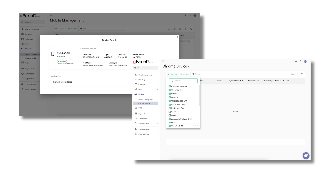This screenshot has width=335, height=175.
Task: Click the disable (circle-slash) icon in Chrome Devices toolbar
Action: [x=293, y=74]
